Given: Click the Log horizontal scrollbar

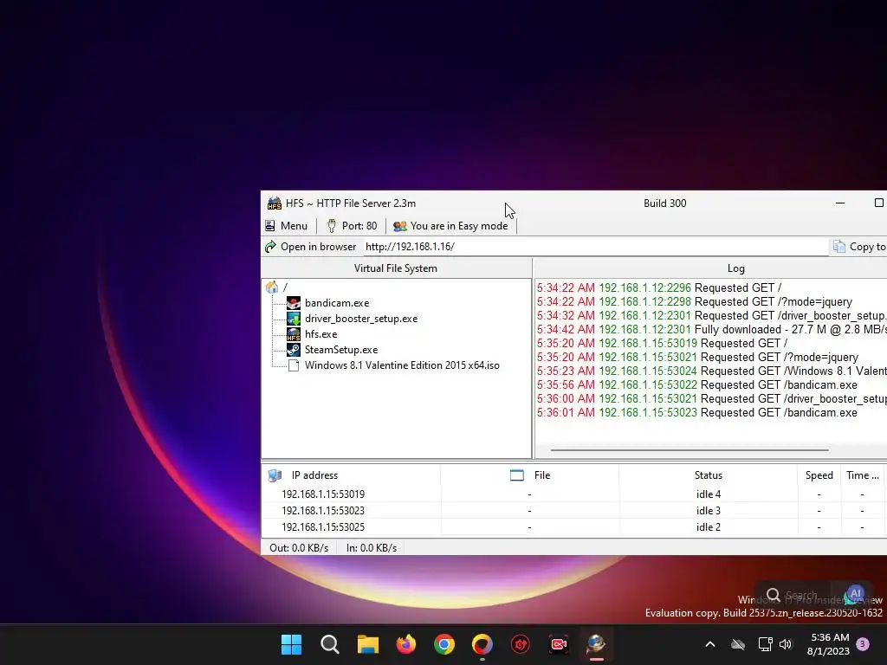Looking at the screenshot, I should [690, 450].
